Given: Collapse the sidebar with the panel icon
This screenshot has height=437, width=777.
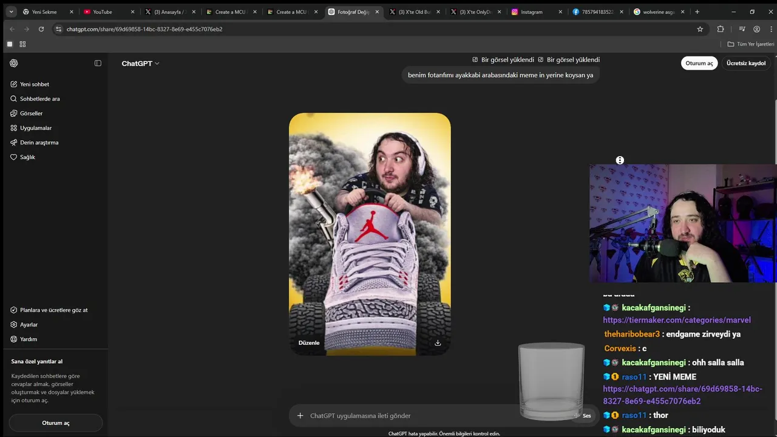Looking at the screenshot, I should click(98, 63).
